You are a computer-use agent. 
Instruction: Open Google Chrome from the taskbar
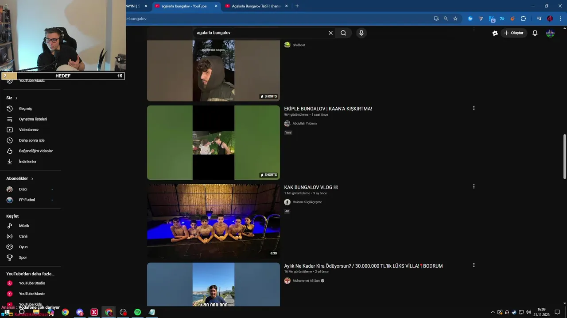click(x=65, y=312)
